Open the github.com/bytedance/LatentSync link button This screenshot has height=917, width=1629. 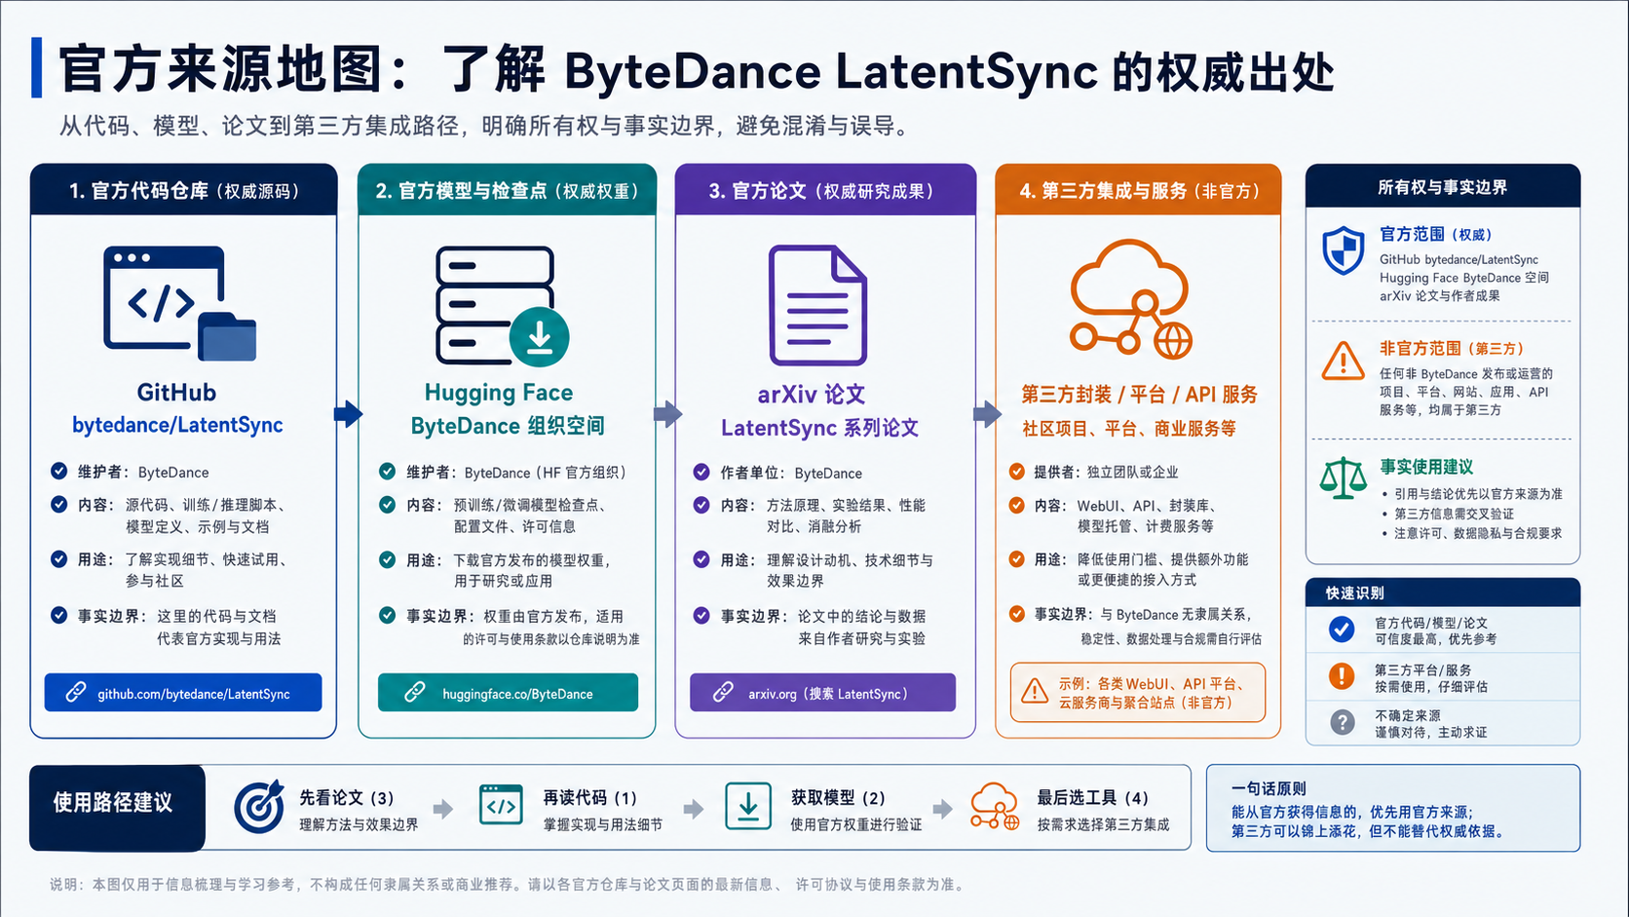(183, 693)
